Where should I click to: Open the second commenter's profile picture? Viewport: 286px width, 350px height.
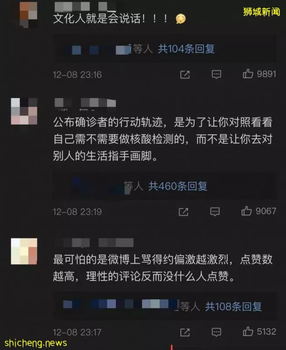pyautogui.click(x=24, y=112)
